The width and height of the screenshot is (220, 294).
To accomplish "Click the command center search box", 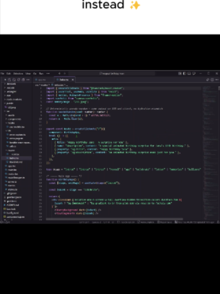I will (x=112, y=73).
